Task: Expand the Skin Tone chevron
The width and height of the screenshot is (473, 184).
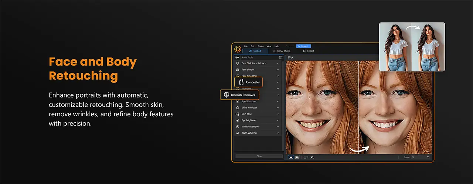Action: point(278,114)
